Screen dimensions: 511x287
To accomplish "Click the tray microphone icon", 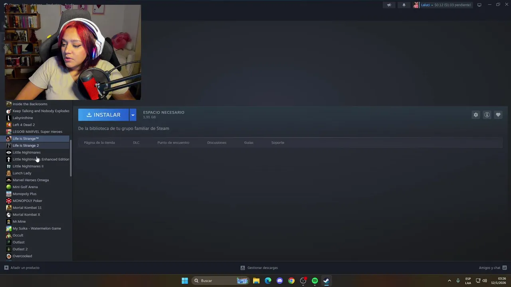I will 458,281.
